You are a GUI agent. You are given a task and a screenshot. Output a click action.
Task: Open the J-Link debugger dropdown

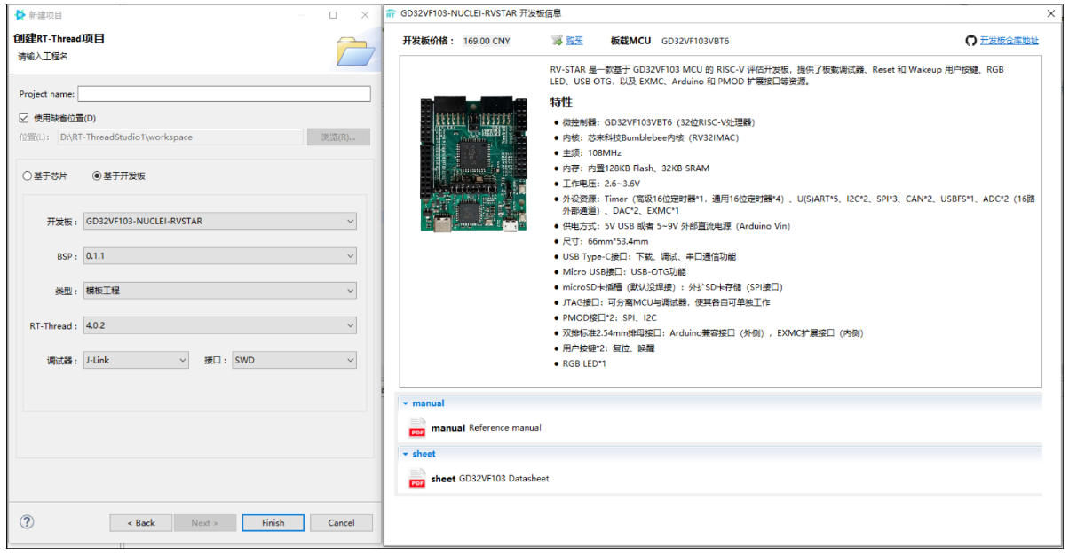[x=136, y=361]
